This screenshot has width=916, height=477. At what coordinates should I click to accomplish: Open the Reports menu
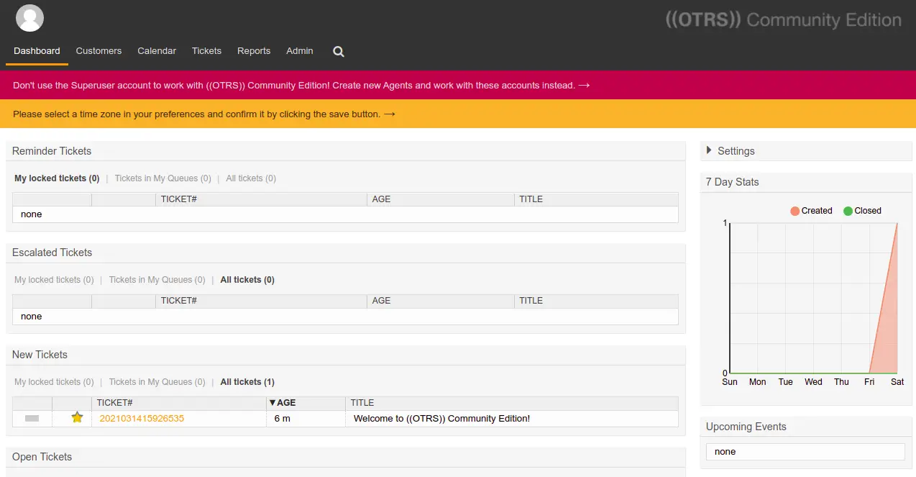pos(254,51)
